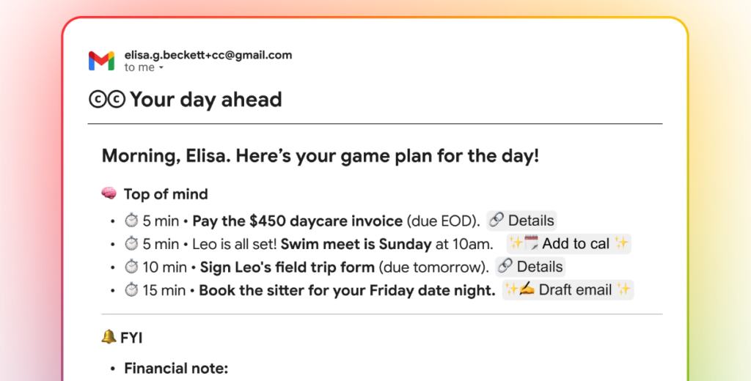Click 'Book the sitter for your Friday date night'

click(x=347, y=290)
